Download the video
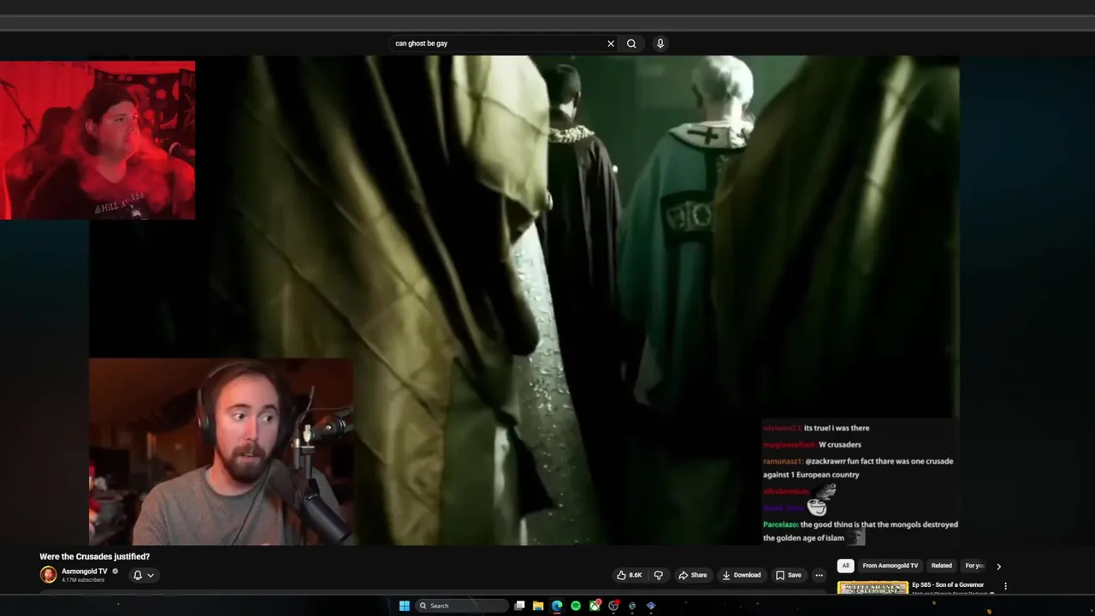Image resolution: width=1095 pixels, height=616 pixels. tap(742, 575)
